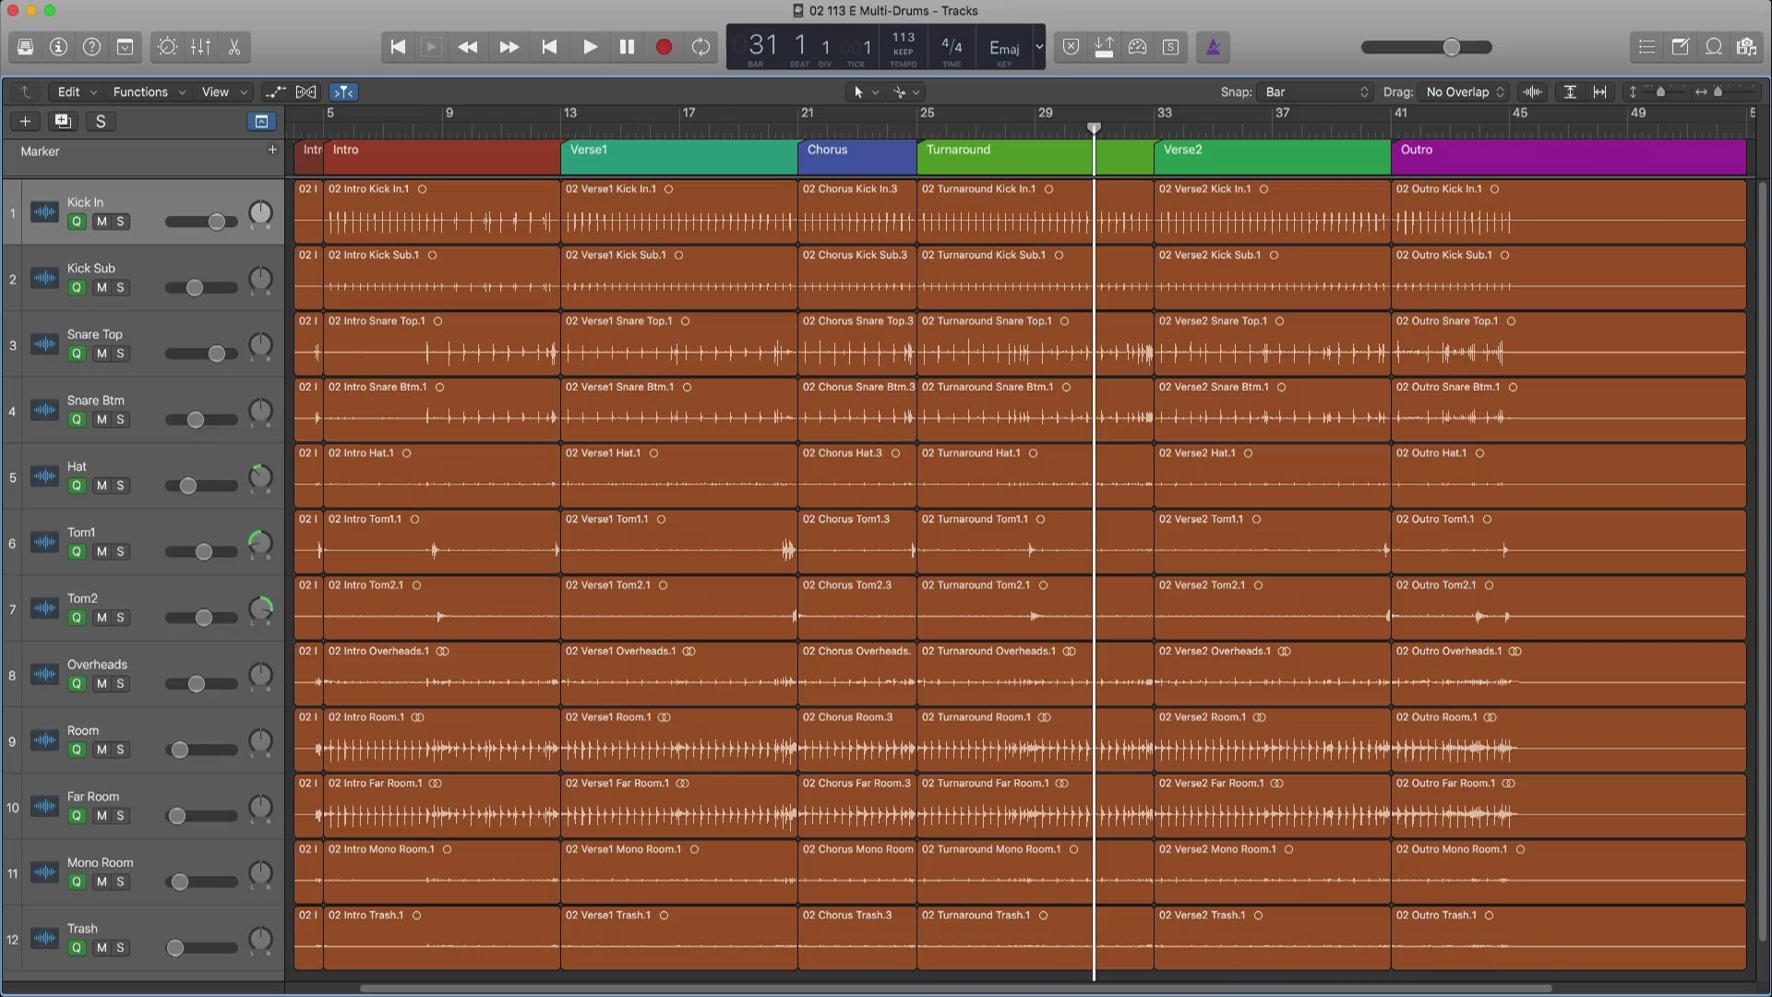Open the View menu
This screenshot has width=1772, height=997.
pyautogui.click(x=224, y=92)
